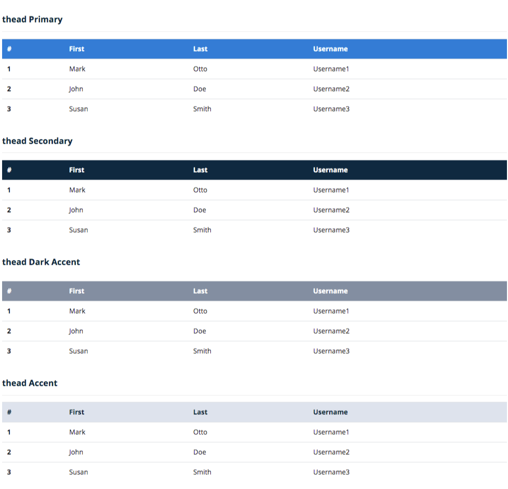Image resolution: width=508 pixels, height=489 pixels.
Task: Click 'Username' header in the Dark Accent table
Action: 330,291
